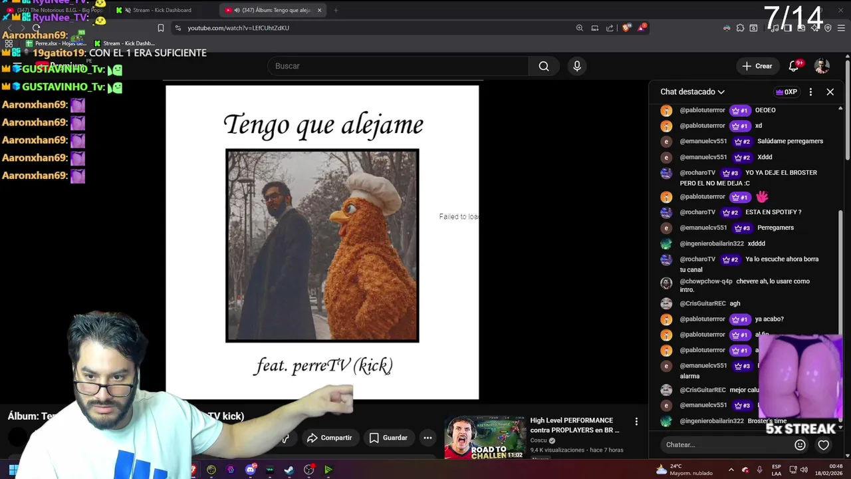Screen dimensions: 851x479
Task: Click the Guardar button
Action: (x=388, y=438)
